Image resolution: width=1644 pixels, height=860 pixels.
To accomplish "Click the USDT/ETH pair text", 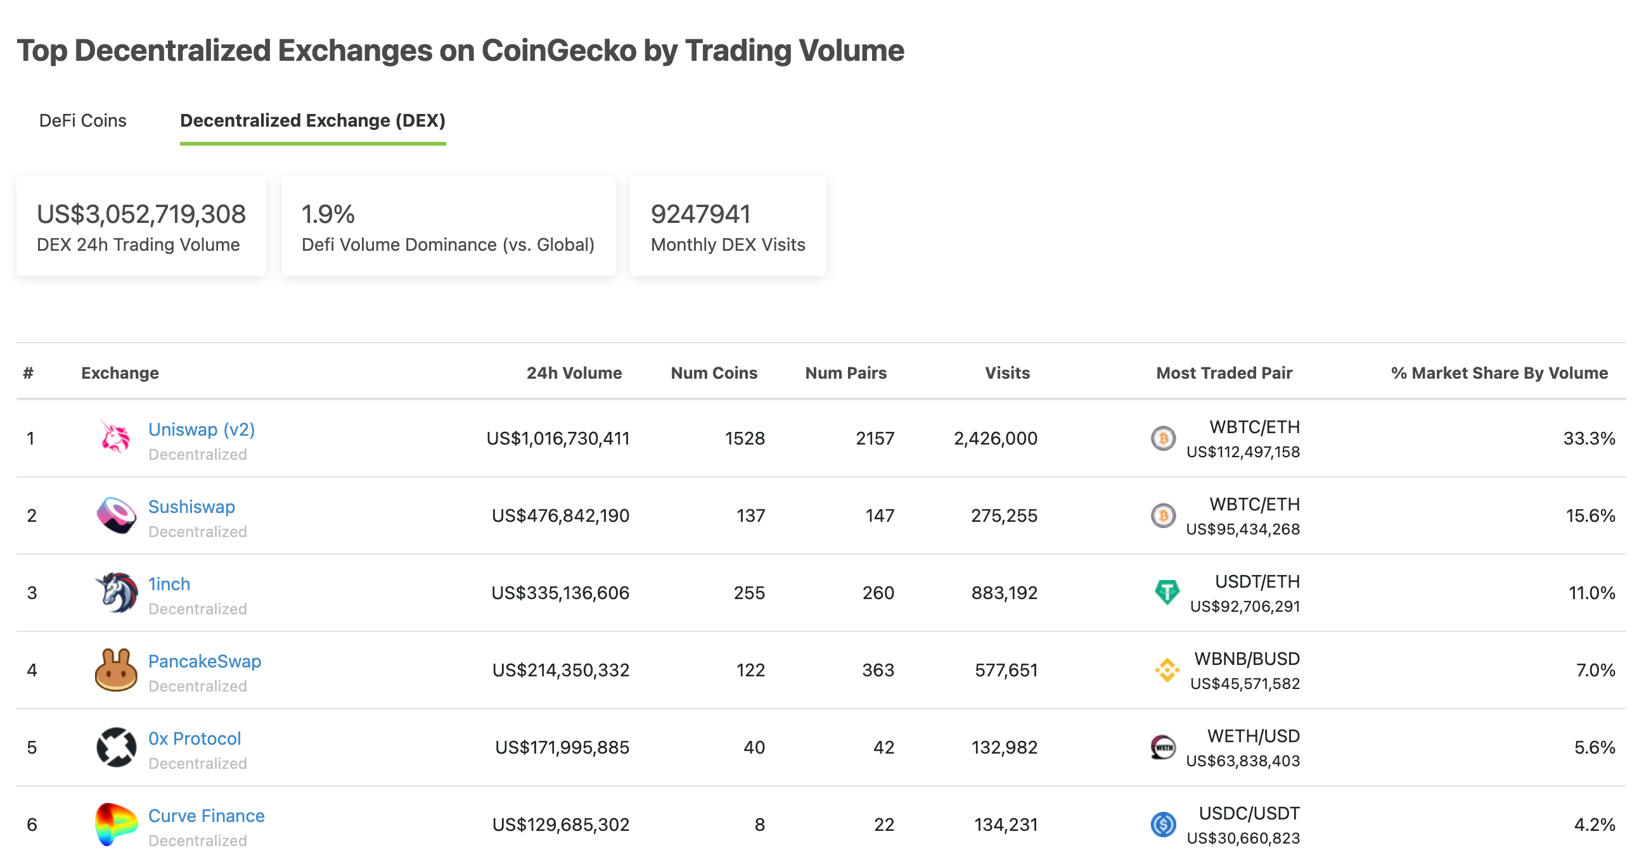I will point(1257,581).
